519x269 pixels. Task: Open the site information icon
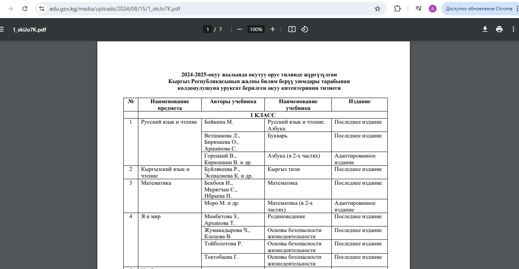point(42,9)
